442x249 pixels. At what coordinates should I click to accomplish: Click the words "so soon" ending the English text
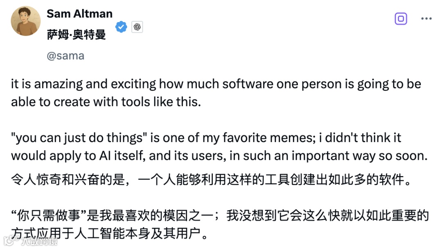coord(409,156)
